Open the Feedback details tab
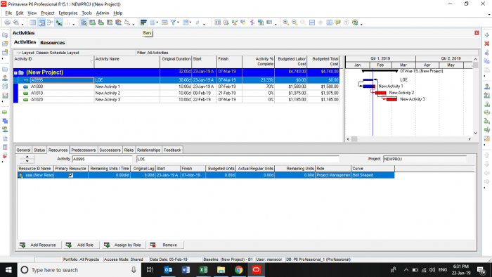 click(x=172, y=150)
